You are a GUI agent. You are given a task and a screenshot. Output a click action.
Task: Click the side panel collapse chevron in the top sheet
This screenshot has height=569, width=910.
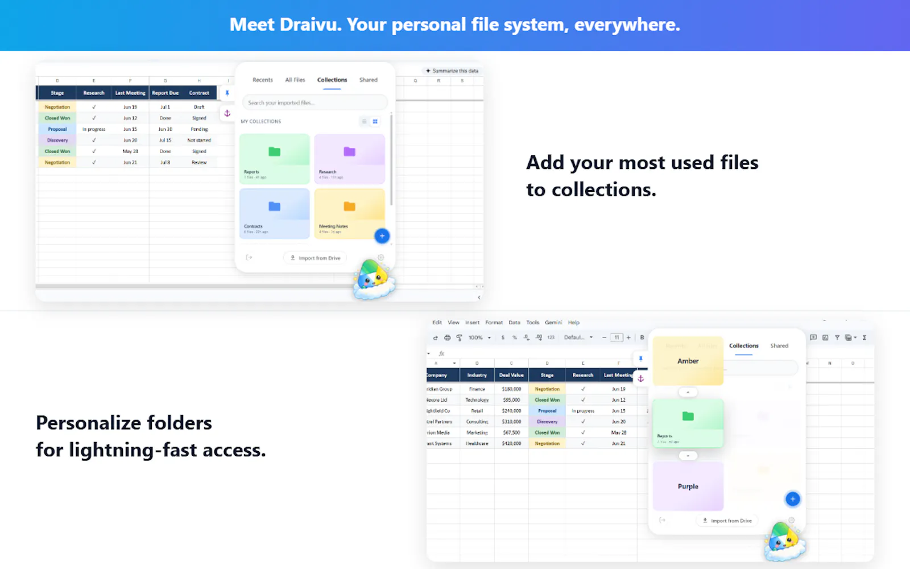pyautogui.click(x=479, y=297)
